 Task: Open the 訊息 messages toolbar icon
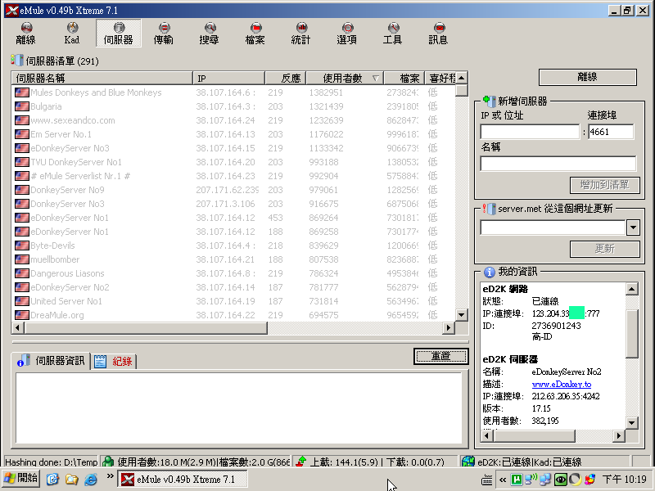(x=438, y=33)
